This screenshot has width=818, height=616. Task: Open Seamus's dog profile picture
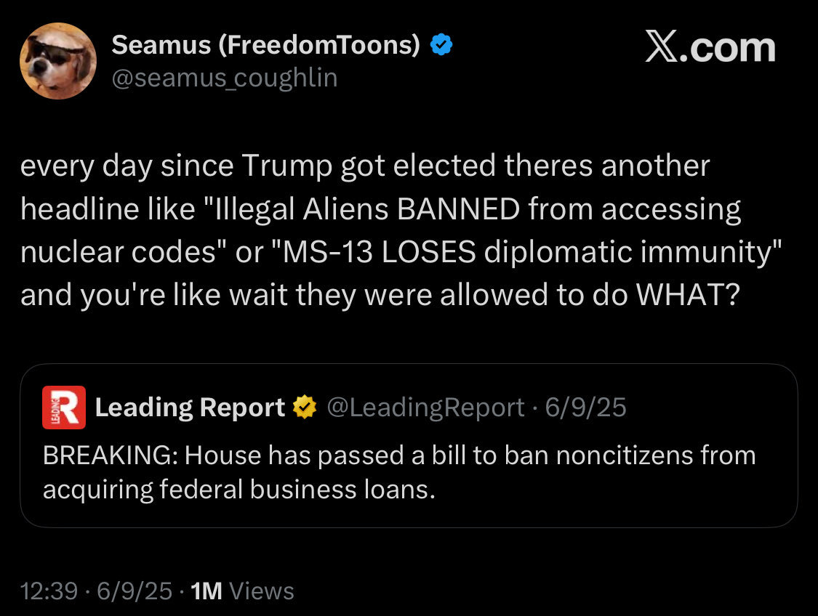pos(58,61)
